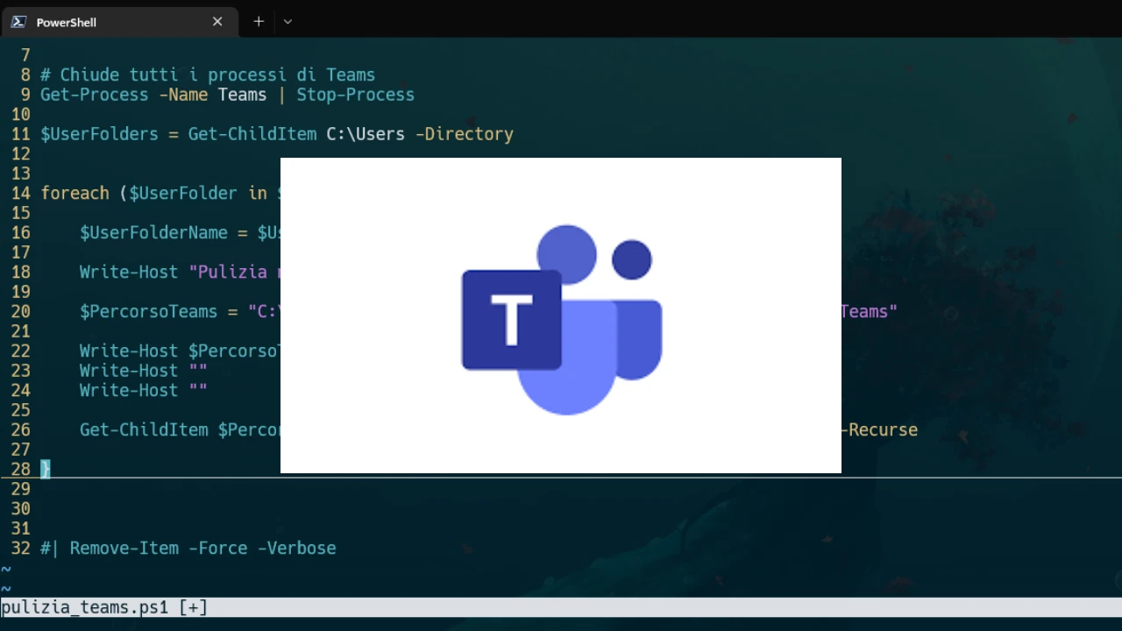Click 'Stop-Process' on line 9
The image size is (1122, 631).
tap(355, 95)
